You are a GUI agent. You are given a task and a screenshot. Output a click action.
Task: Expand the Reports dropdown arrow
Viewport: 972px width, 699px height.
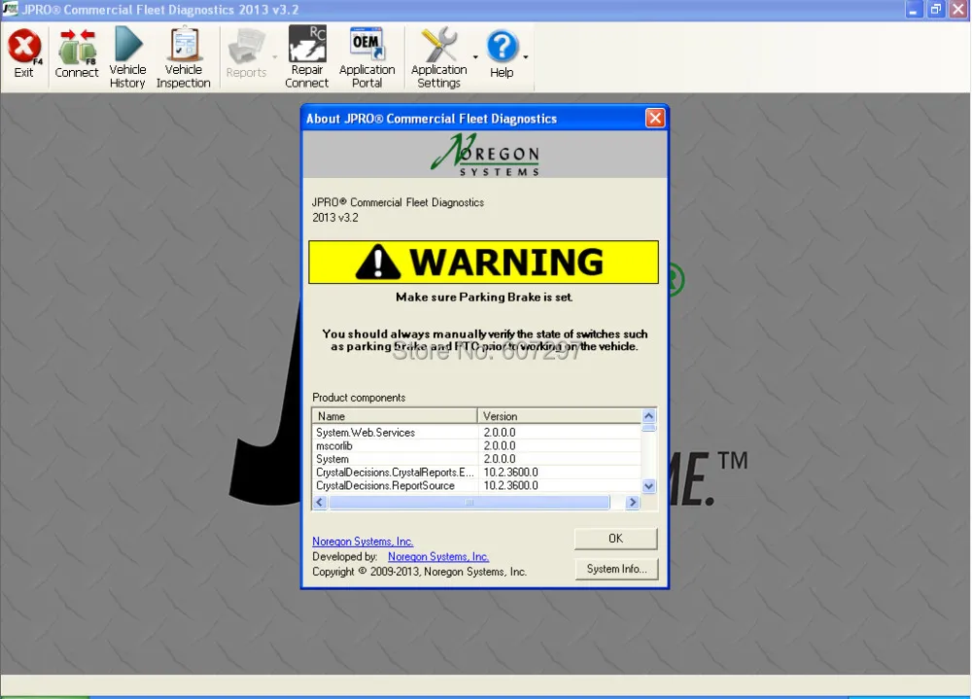pyautogui.click(x=275, y=57)
